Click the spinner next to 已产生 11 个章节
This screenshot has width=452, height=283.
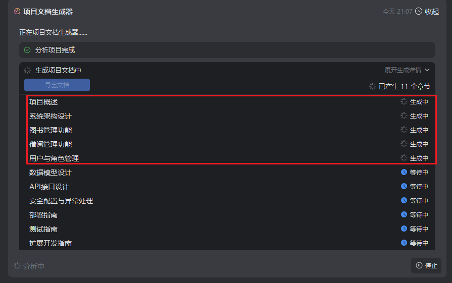(x=373, y=86)
